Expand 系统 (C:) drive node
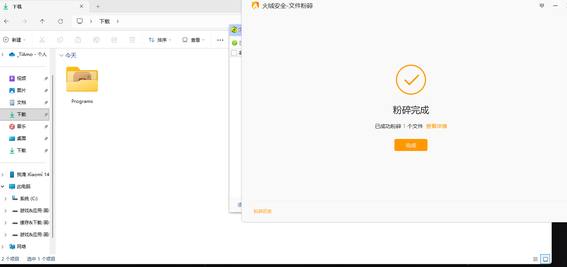The width and height of the screenshot is (567, 267). (5, 199)
